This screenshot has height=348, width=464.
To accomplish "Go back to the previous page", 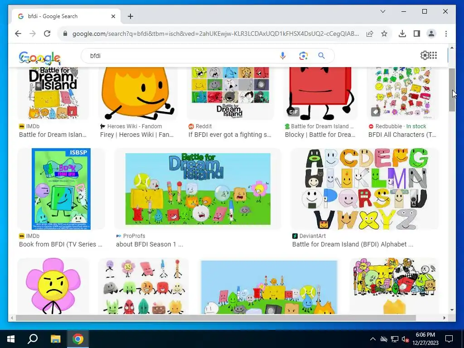I will pos(18,34).
